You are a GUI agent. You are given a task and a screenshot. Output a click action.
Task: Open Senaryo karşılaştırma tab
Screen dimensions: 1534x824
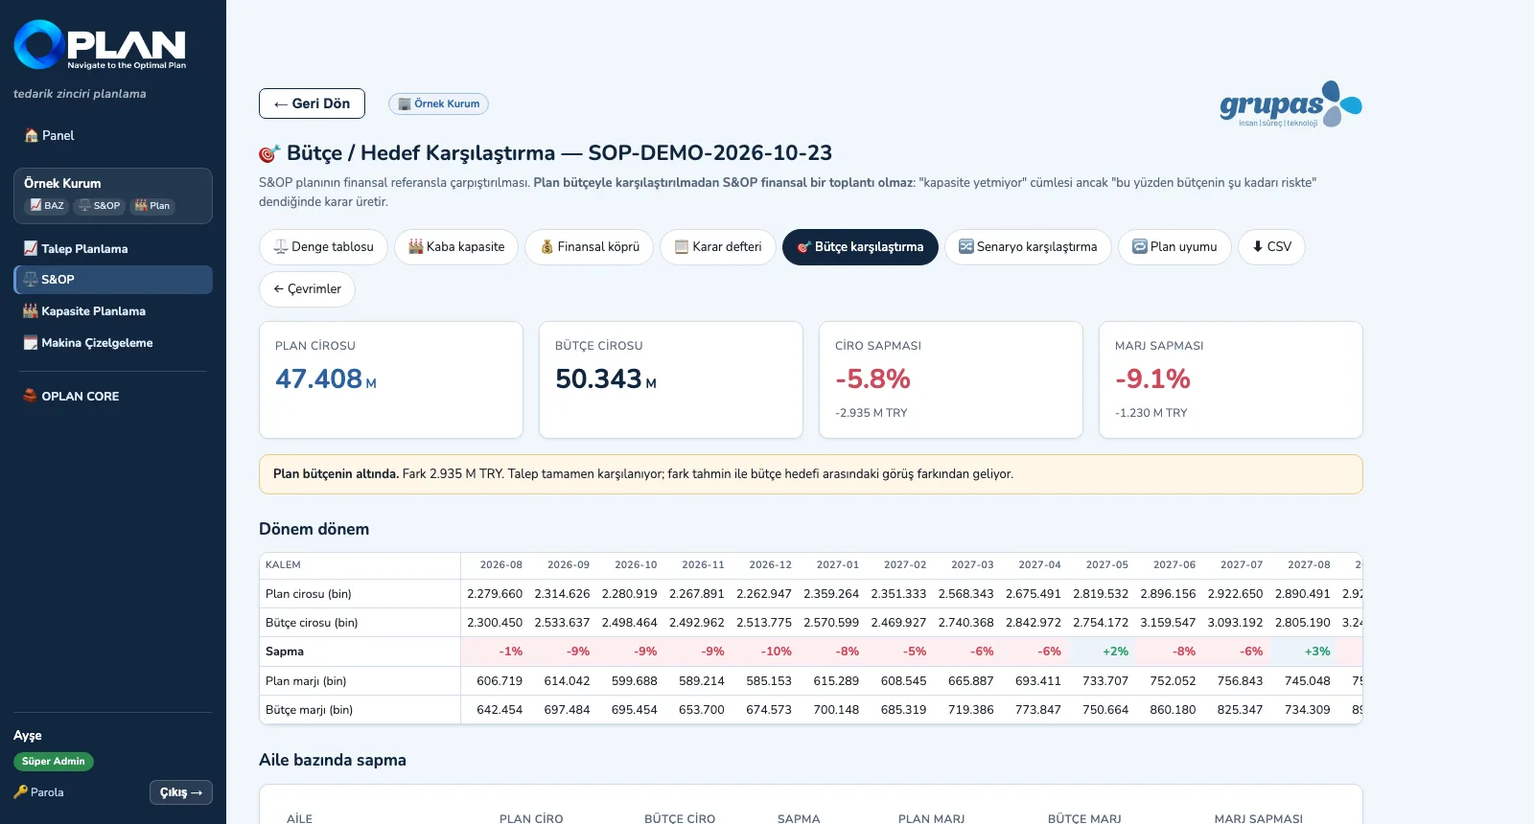(x=1028, y=247)
